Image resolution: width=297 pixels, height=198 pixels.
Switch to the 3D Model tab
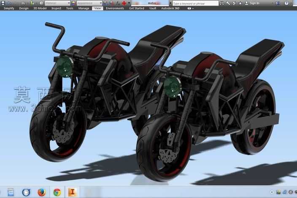point(40,8)
